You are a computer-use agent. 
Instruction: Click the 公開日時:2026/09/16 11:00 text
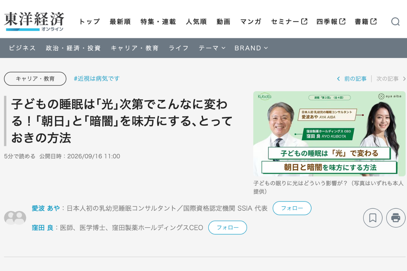click(80, 156)
